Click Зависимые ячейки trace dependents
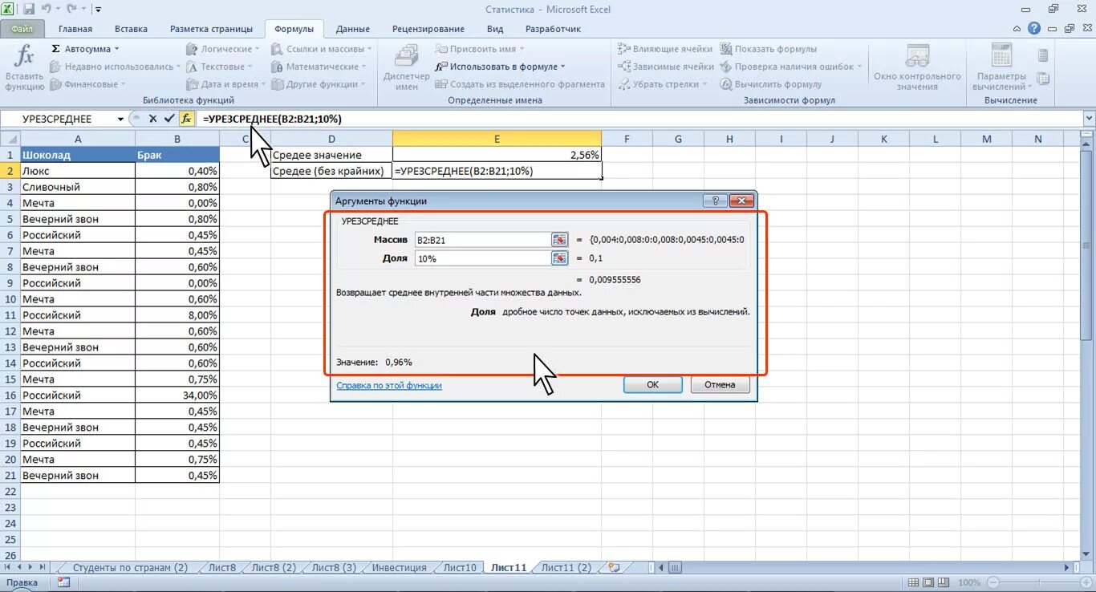 (x=666, y=67)
